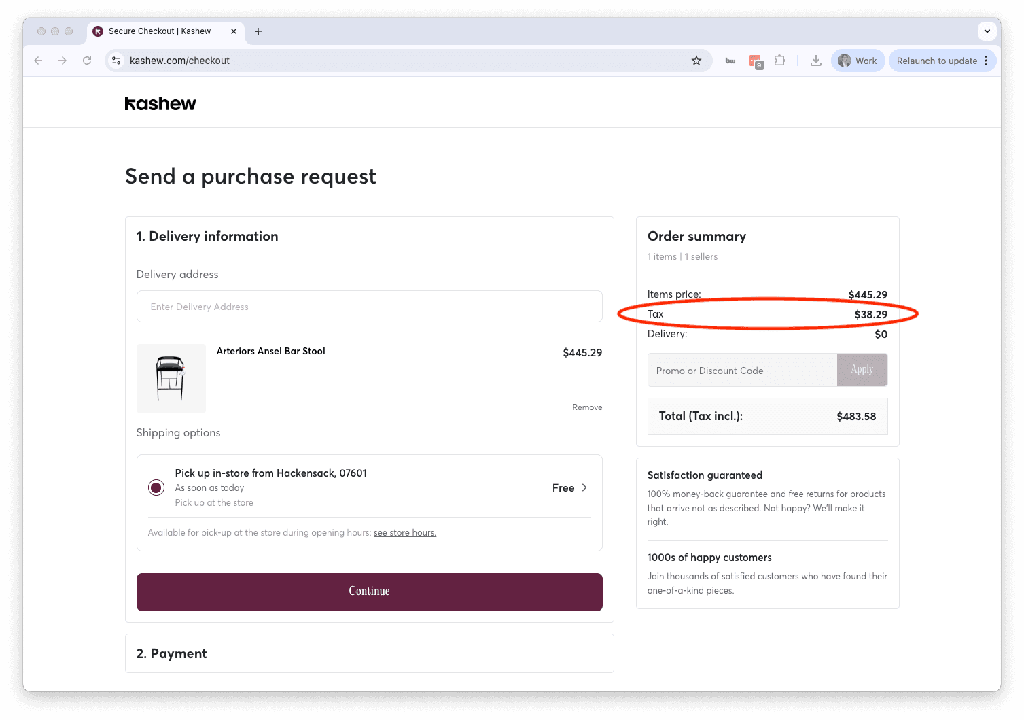1024x720 pixels.
Task: Open the Extensions puzzle icon
Action: pyautogui.click(x=780, y=61)
